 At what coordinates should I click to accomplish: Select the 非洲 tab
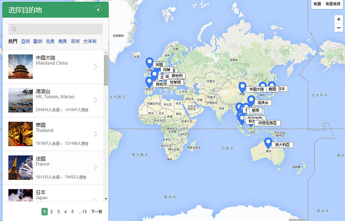click(x=75, y=41)
